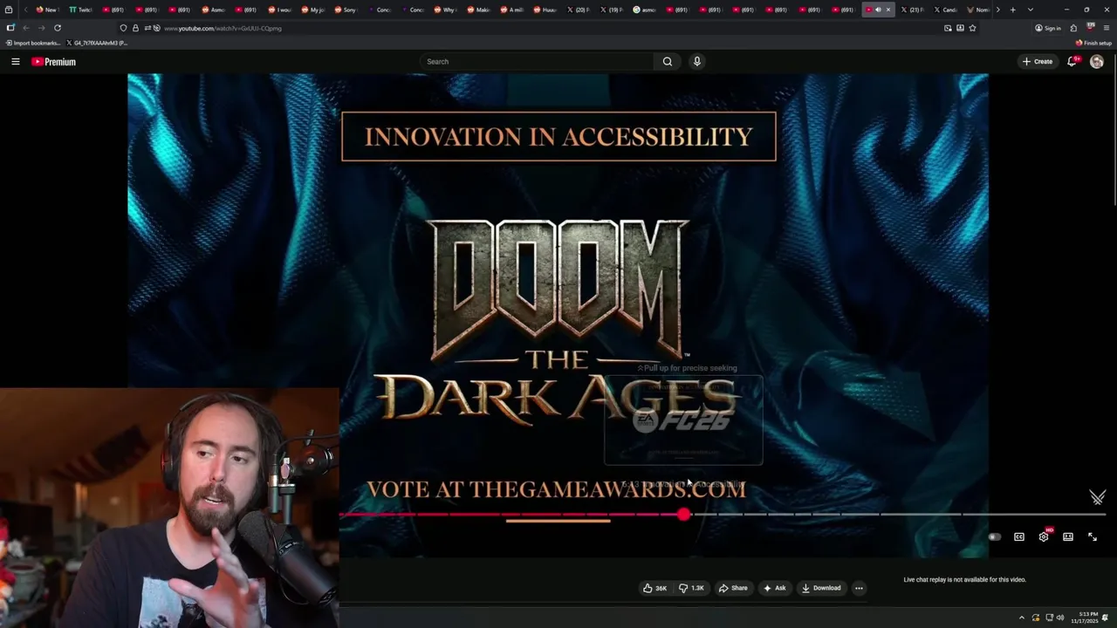Close the active YouTube tab
Screen dimensions: 1117x628
pos(888,10)
